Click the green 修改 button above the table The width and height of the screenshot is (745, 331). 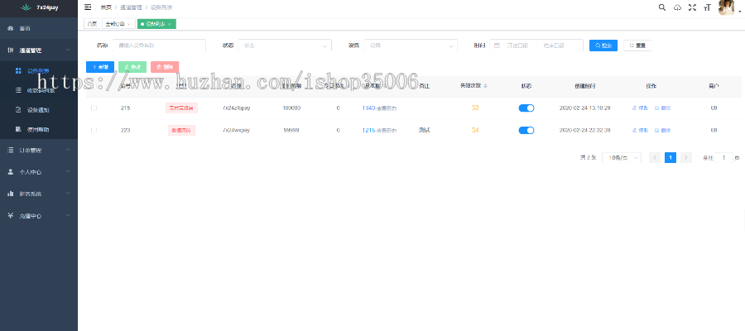coord(132,67)
